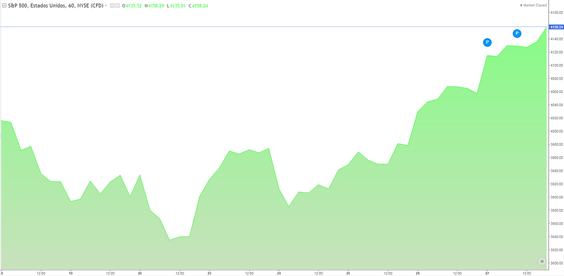Click the S&P 500, Estados Unidos title
Viewport: 564px width, 276px height.
(x=55, y=6)
